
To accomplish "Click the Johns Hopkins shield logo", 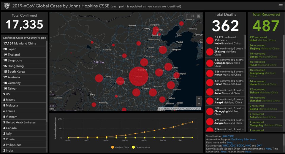I will click(x=7, y=6).
